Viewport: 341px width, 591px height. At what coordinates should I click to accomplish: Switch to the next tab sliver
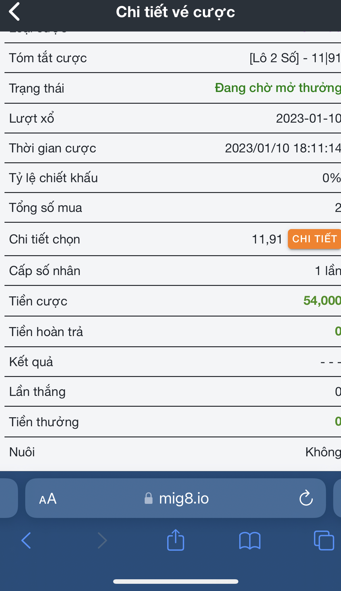337,498
